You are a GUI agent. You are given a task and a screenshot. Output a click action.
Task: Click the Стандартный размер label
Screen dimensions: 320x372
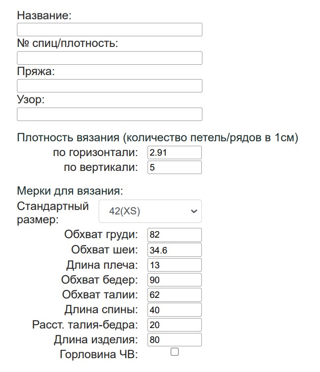click(53, 211)
